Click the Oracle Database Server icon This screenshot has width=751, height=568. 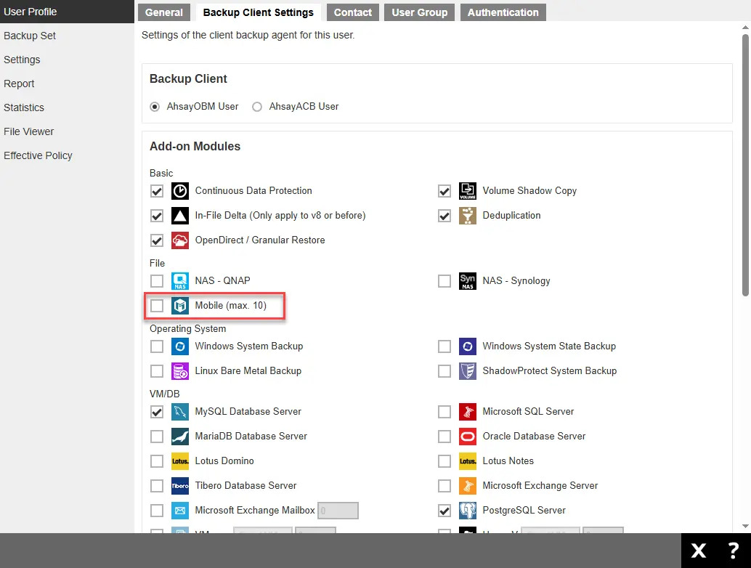pos(467,437)
